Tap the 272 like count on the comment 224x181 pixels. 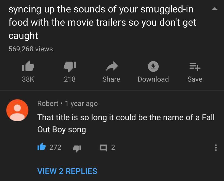coord(54,147)
